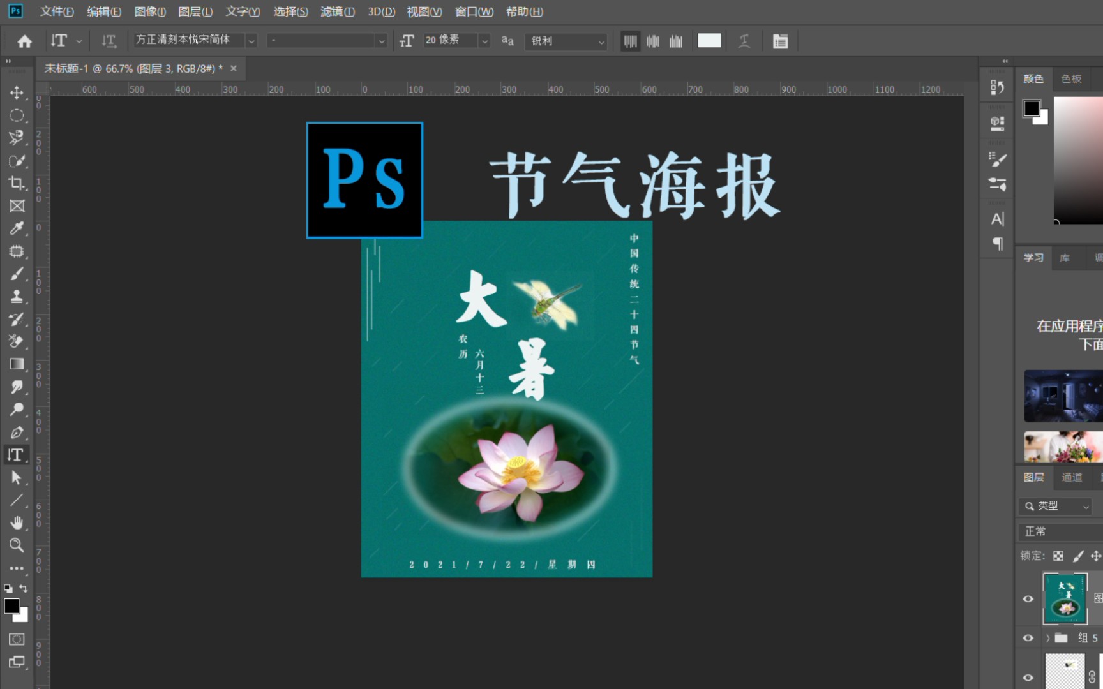Toggle text orientation in options bar

click(x=109, y=41)
